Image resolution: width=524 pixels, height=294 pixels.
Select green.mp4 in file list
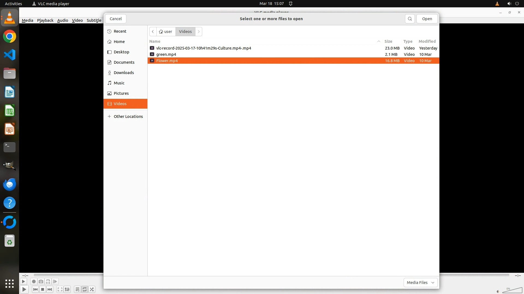click(x=166, y=54)
